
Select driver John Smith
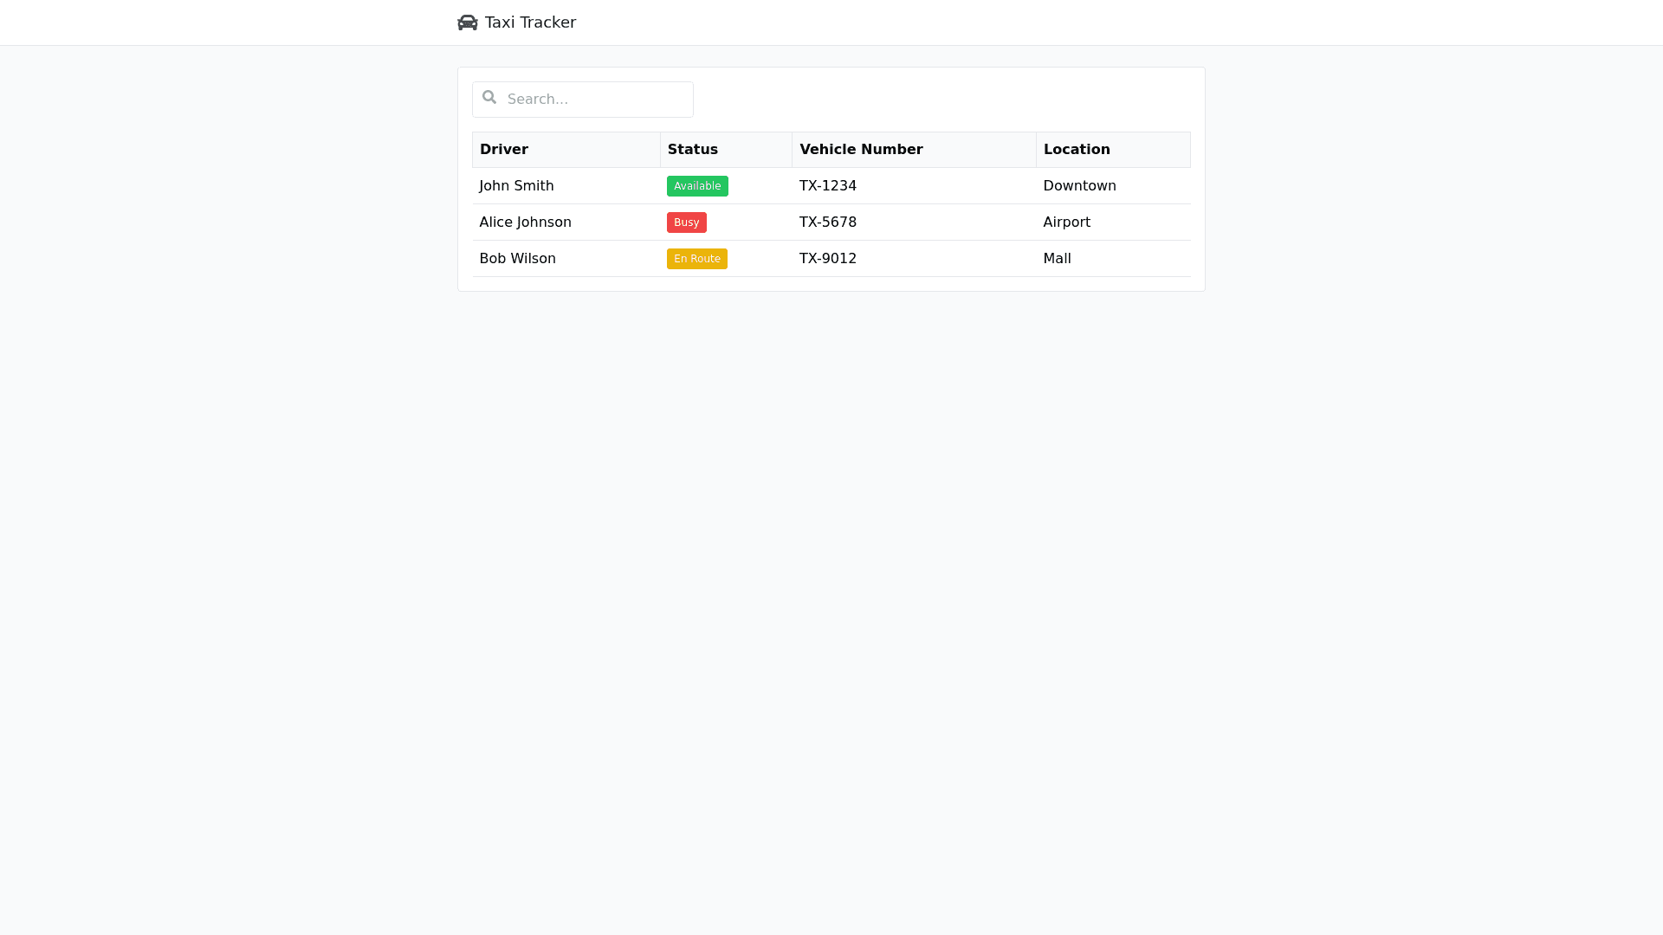(x=516, y=186)
